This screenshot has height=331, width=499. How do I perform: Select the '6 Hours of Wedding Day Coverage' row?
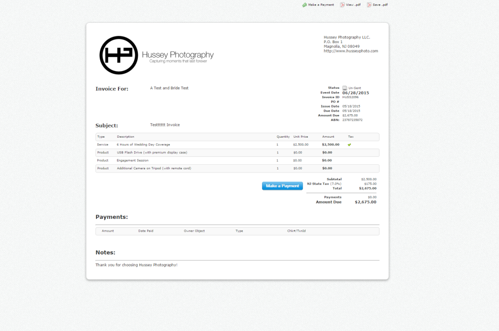[238, 144]
